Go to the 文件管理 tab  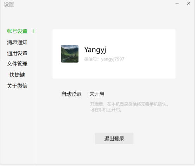17,64
